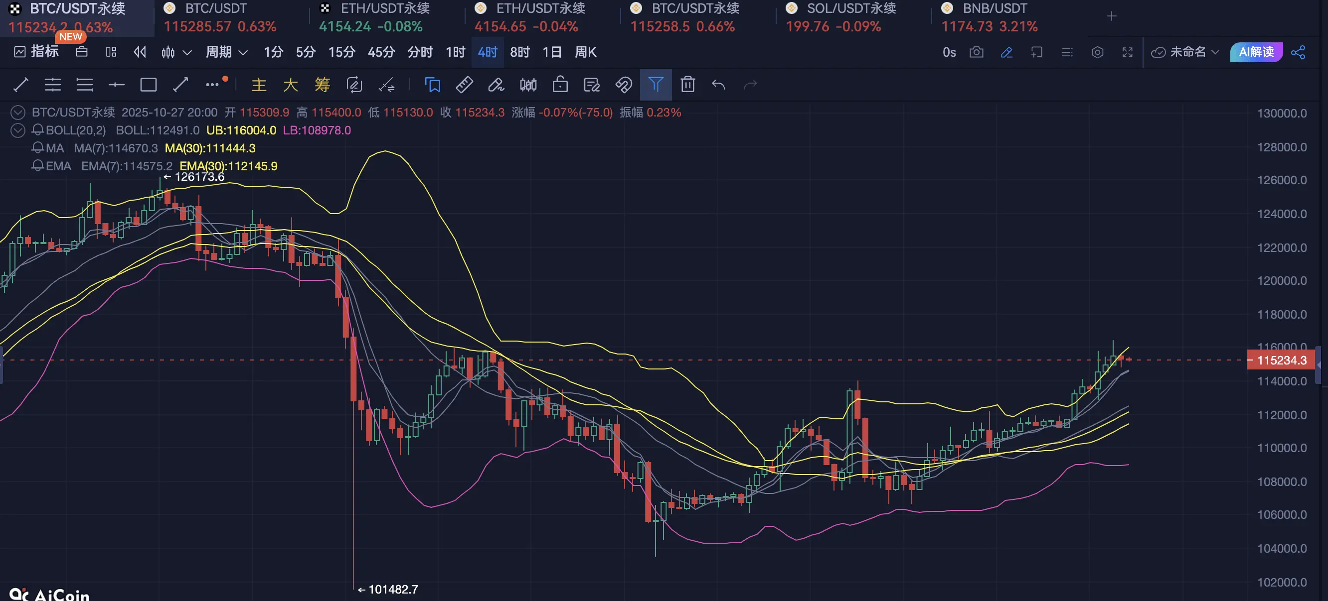Viewport: 1328px width, 601px height.
Task: Click the camera screenshot icon
Action: (977, 52)
